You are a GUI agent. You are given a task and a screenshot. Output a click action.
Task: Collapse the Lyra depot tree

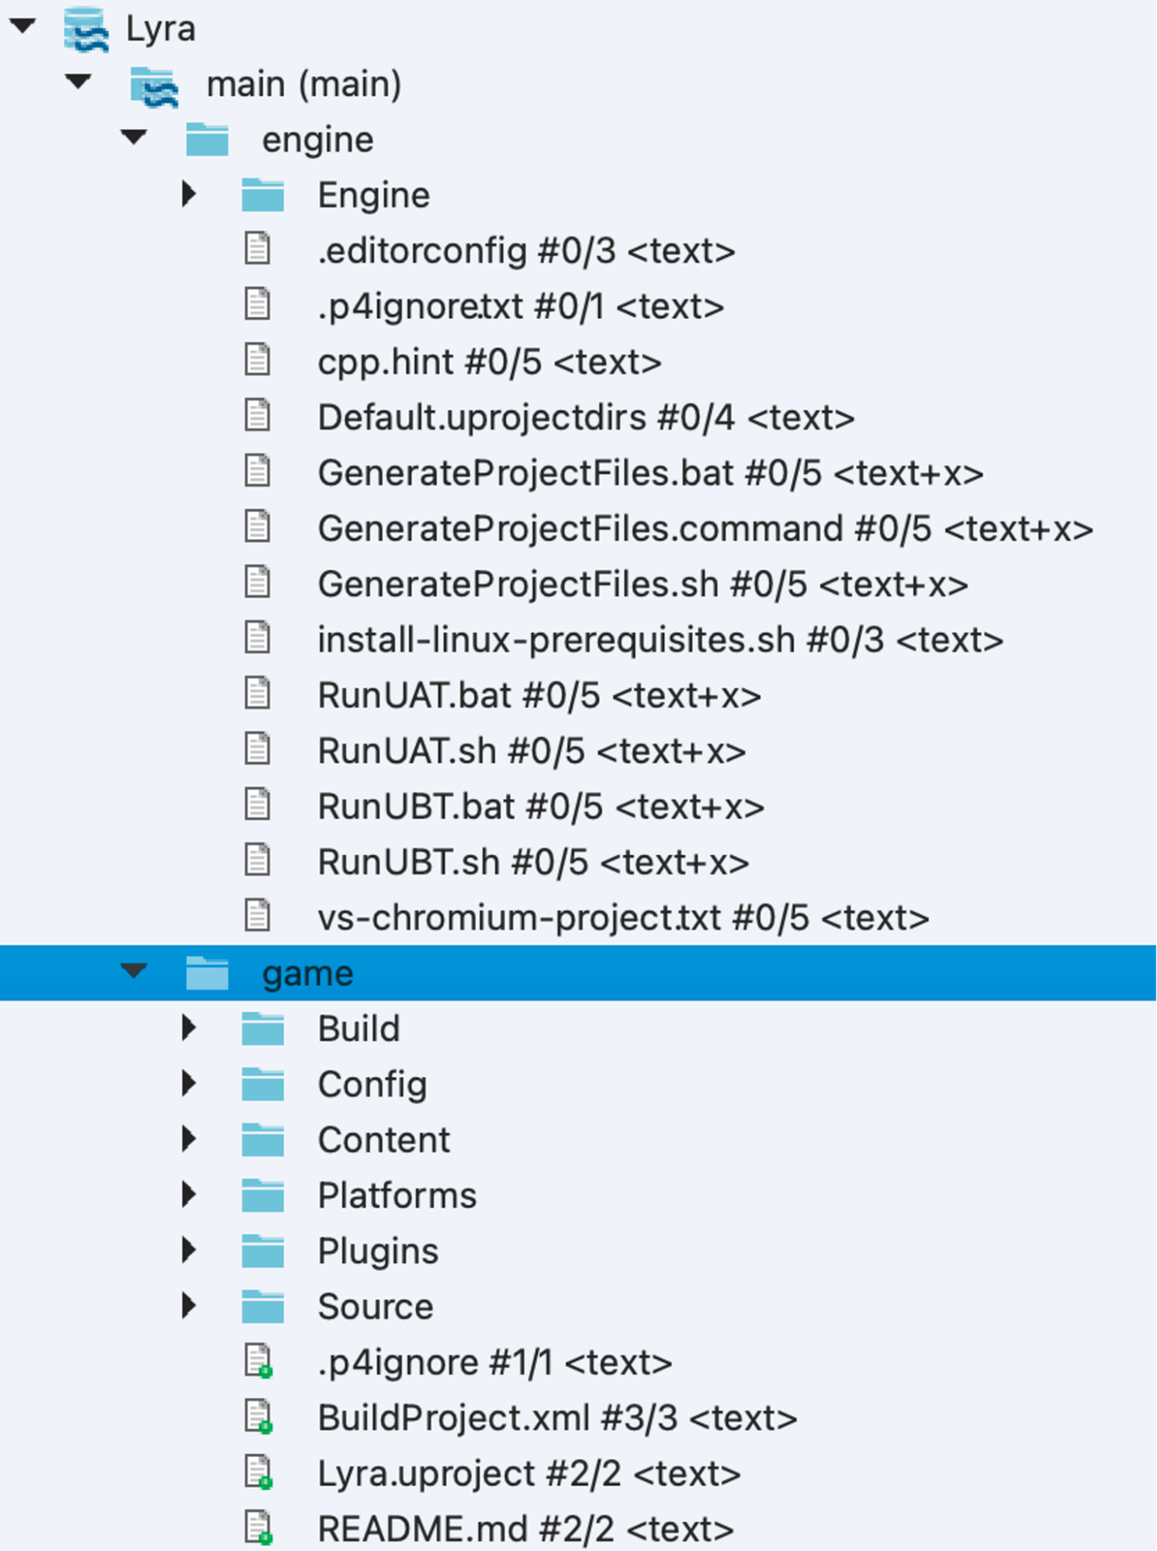coord(23,26)
